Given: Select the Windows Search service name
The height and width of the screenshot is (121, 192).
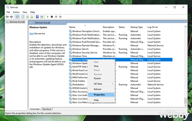Looking at the screenshot, I should point(80,49).
